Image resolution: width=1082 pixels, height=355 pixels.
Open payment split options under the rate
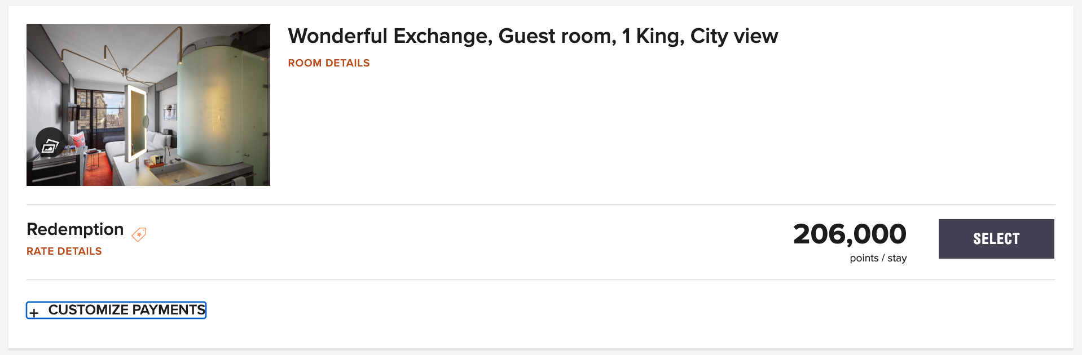click(x=116, y=310)
